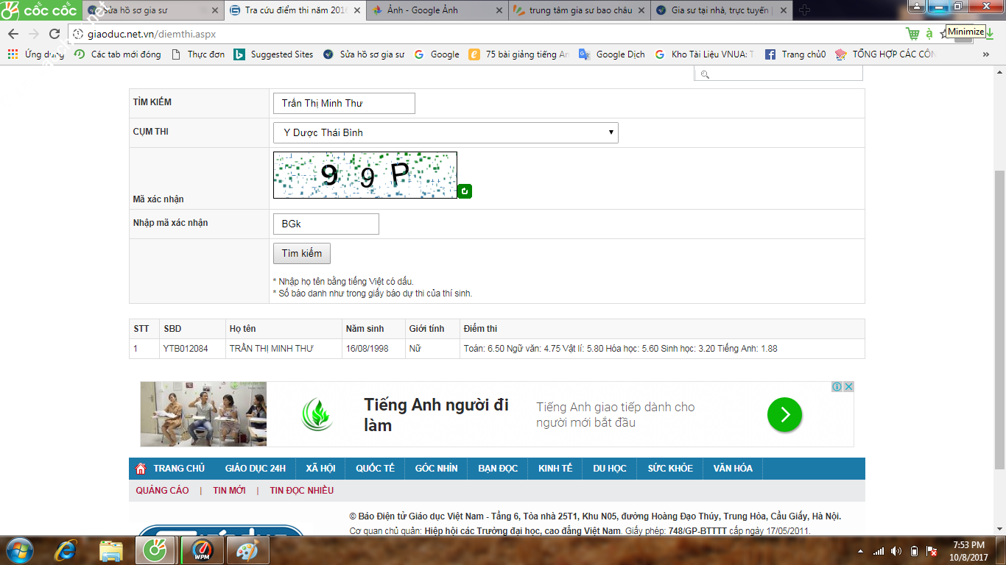Screen dimensions: 1006x565
Task: Click the shopping cart icon in address bar
Action: [x=912, y=34]
